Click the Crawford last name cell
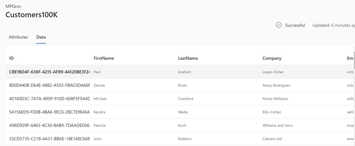Image resolution: width=355 pixels, height=146 pixels. click(185, 99)
